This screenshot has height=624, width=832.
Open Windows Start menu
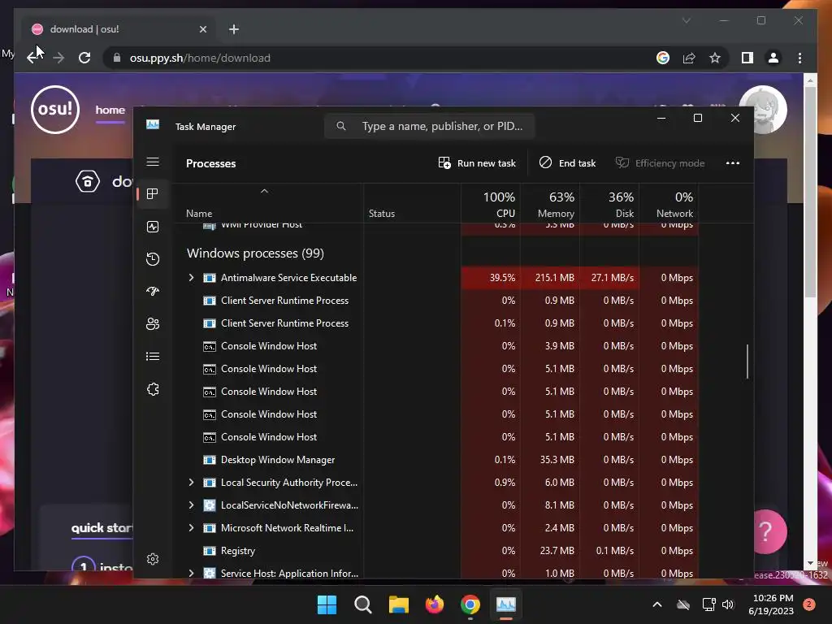pyautogui.click(x=327, y=604)
